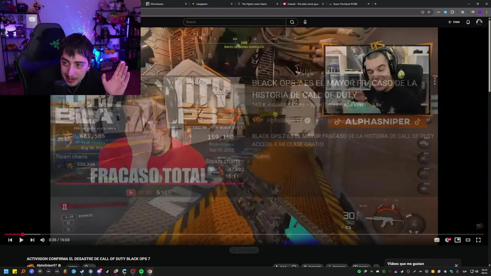This screenshot has height=276, width=491.
Task: Open the Chrome extensions puzzle icon
Action: pos(452,12)
